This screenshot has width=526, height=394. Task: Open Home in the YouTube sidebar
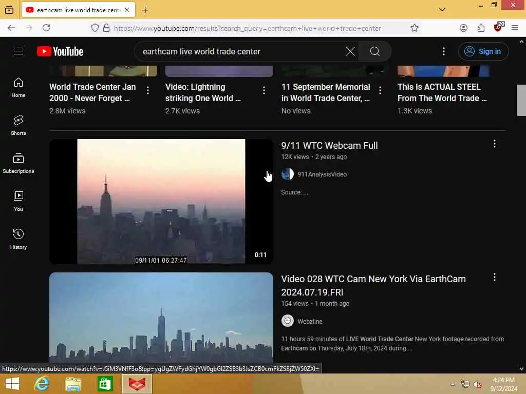(x=18, y=87)
